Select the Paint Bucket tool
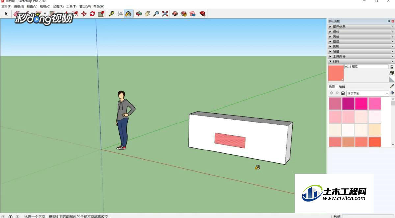This screenshot has height=218, width=395. (x=129, y=14)
